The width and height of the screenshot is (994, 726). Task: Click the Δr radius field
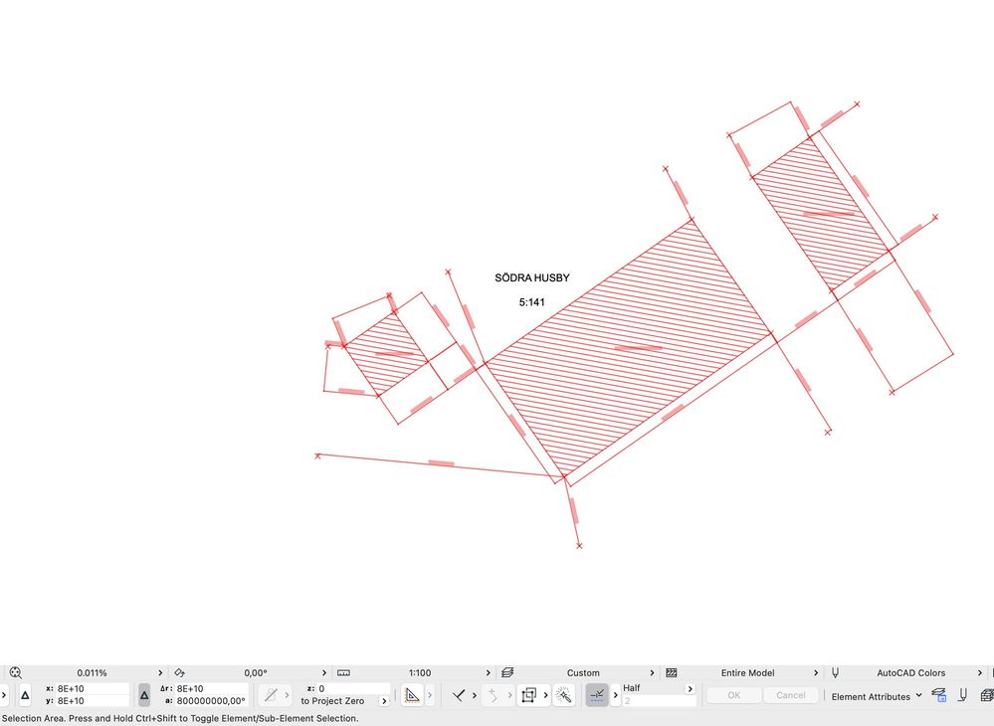(212, 688)
